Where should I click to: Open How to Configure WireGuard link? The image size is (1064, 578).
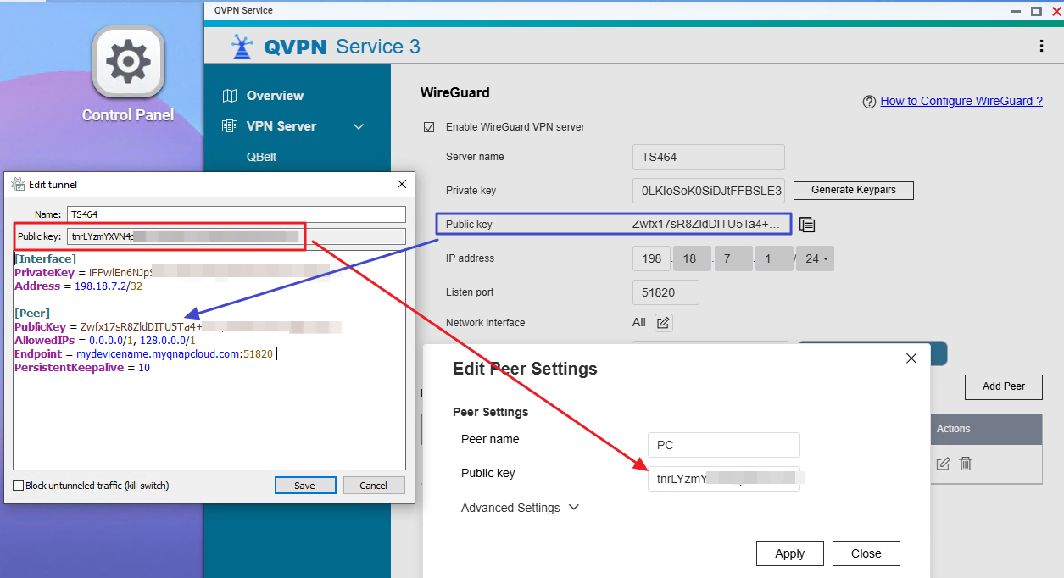click(x=961, y=101)
